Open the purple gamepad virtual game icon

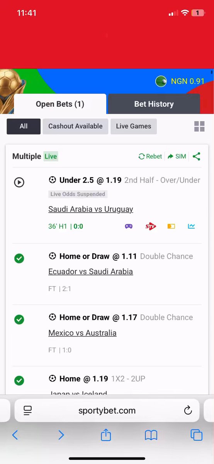click(129, 226)
